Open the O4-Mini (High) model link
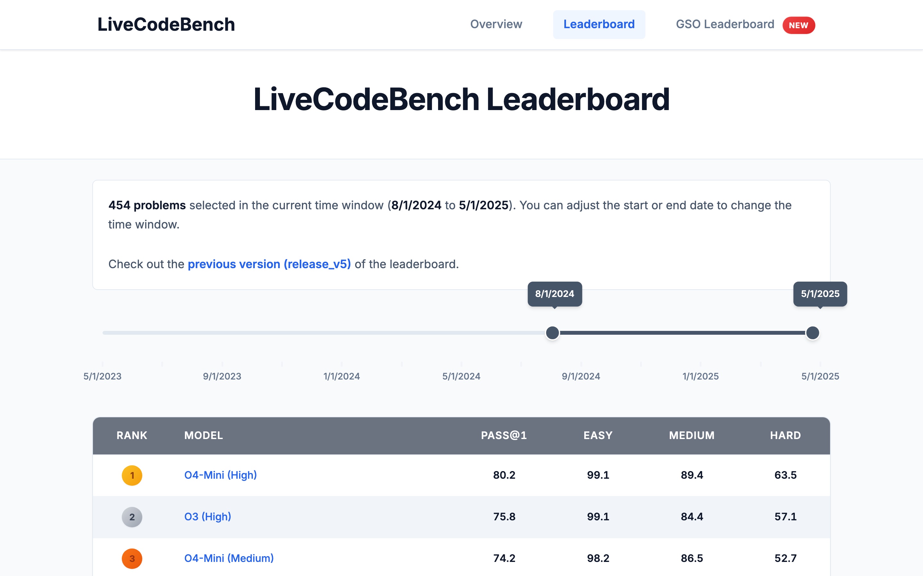 [220, 475]
